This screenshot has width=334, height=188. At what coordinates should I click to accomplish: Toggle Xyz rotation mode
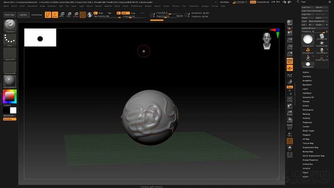point(290,87)
